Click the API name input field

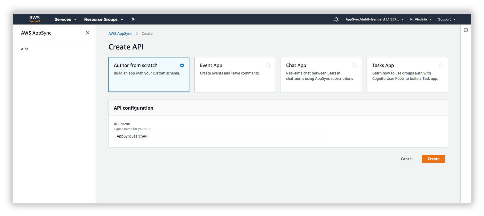coord(220,136)
